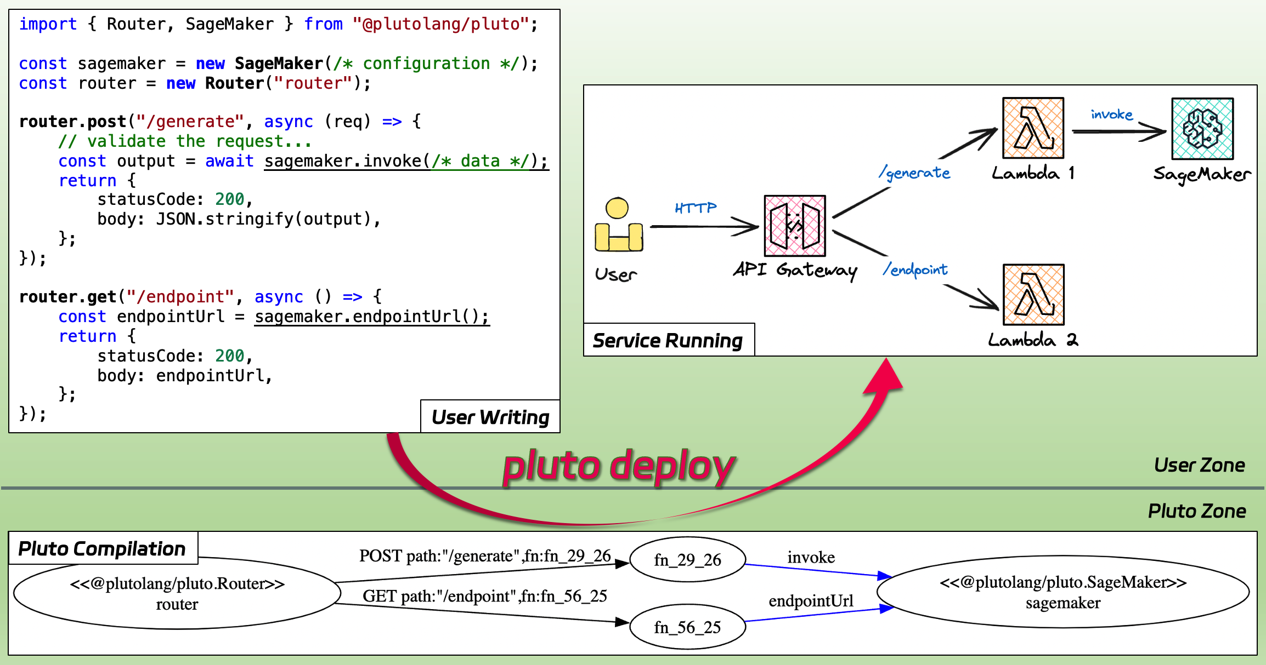Select the Router ellipse node in compilation graph
Screen dimensions: 1266x665
(177, 594)
